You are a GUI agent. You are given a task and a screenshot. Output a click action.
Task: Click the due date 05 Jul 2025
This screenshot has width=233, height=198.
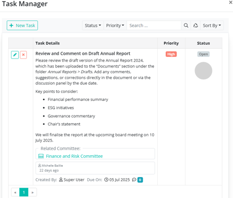[120, 180]
